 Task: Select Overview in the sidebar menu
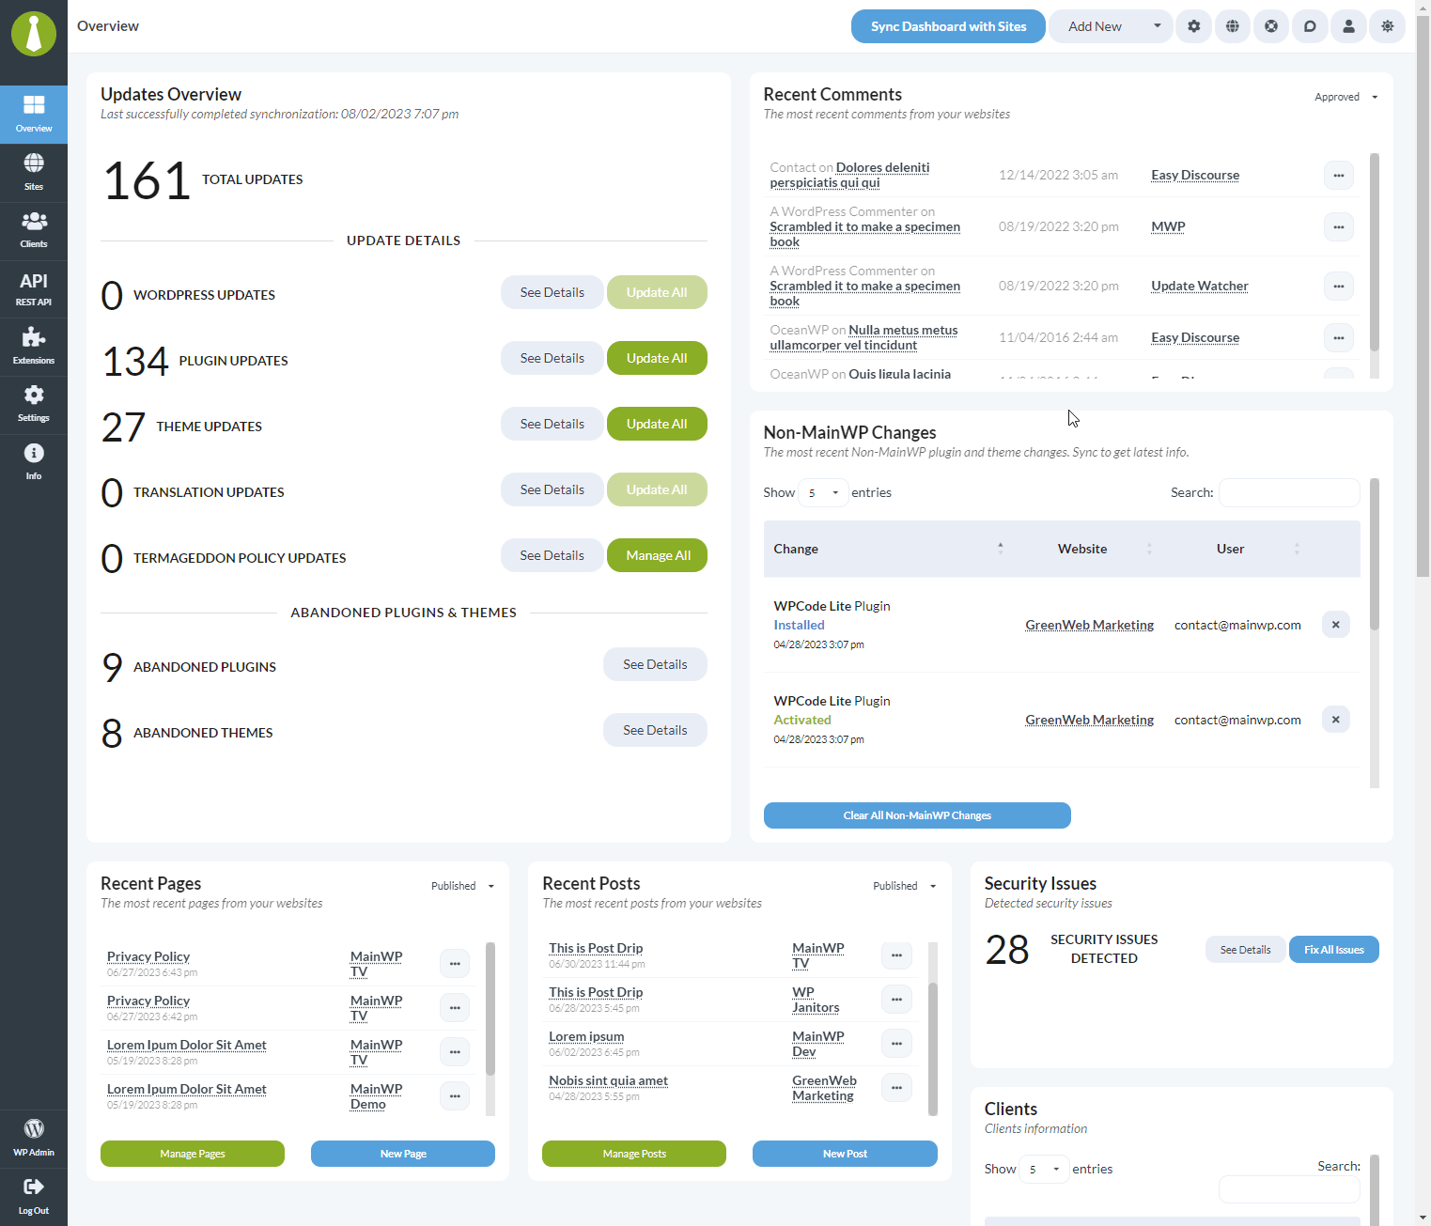tap(34, 115)
